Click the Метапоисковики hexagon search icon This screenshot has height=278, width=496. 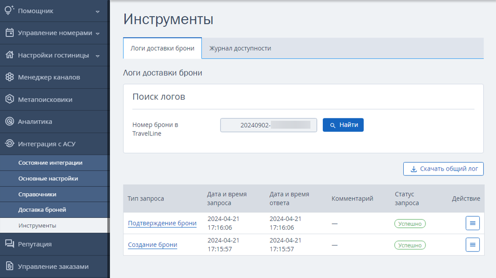[9, 99]
